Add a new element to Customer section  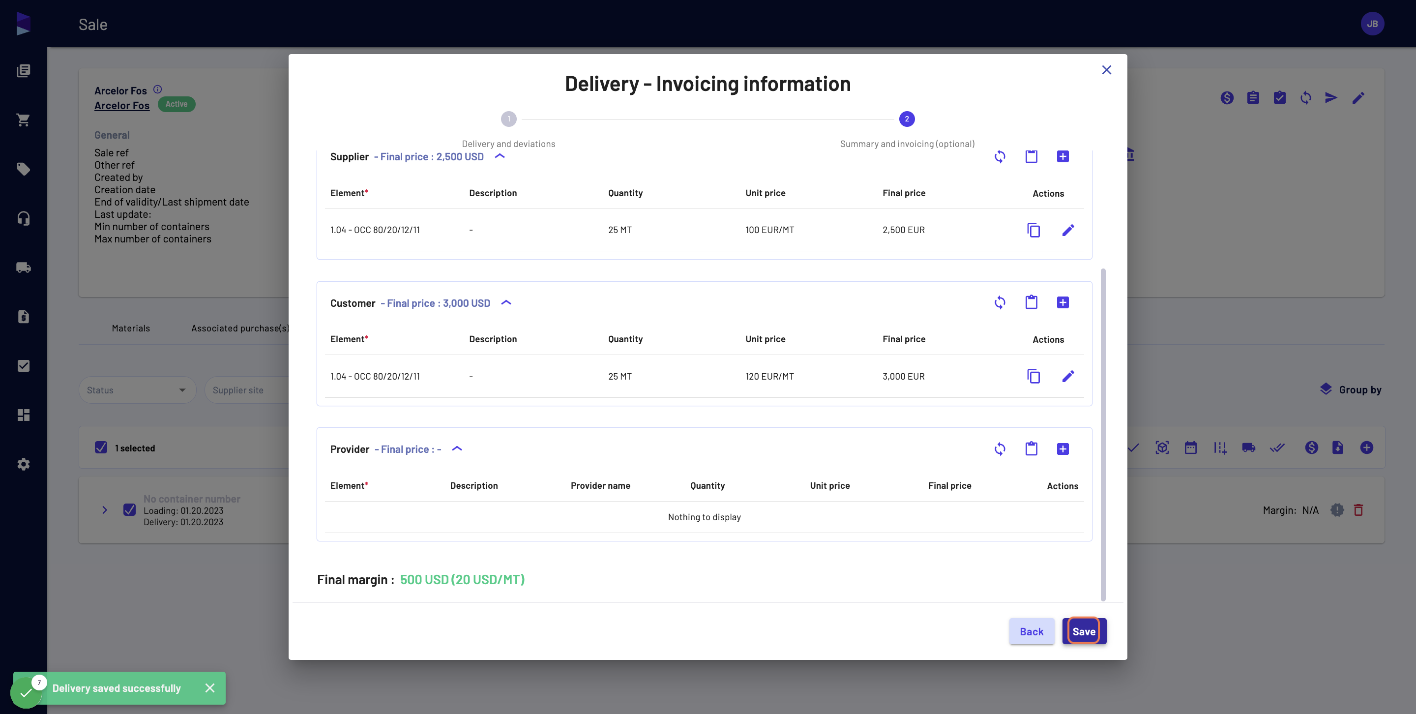(1062, 302)
